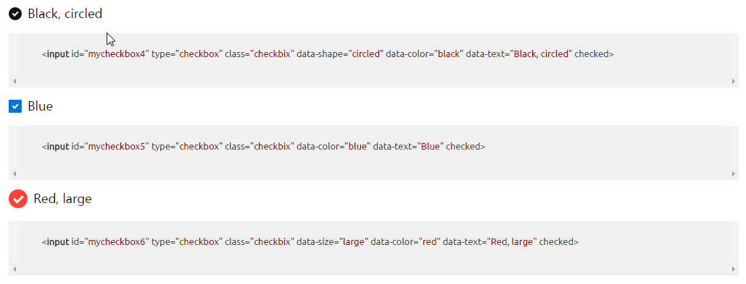Click right scroll arrow under mycheckbox6 code
The image size is (746, 284).
point(733,270)
